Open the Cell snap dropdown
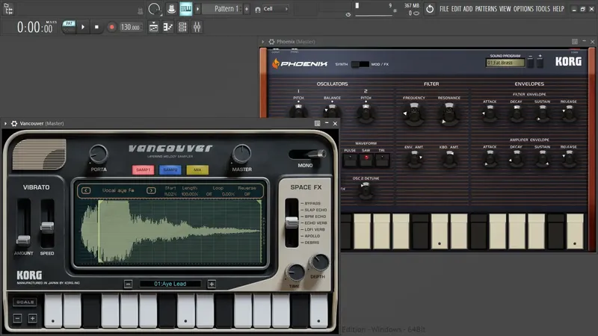This screenshot has width=598, height=336. click(x=276, y=9)
